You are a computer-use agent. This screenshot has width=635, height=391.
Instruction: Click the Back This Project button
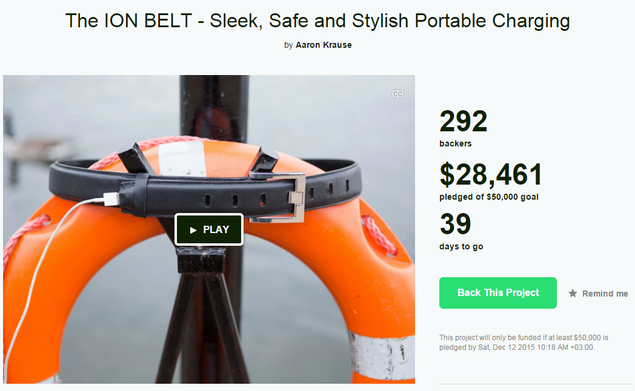[497, 293]
